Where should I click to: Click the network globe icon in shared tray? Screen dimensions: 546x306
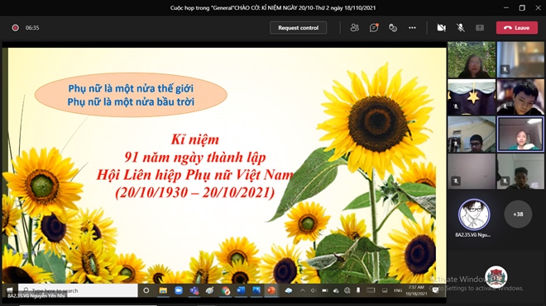(347, 290)
